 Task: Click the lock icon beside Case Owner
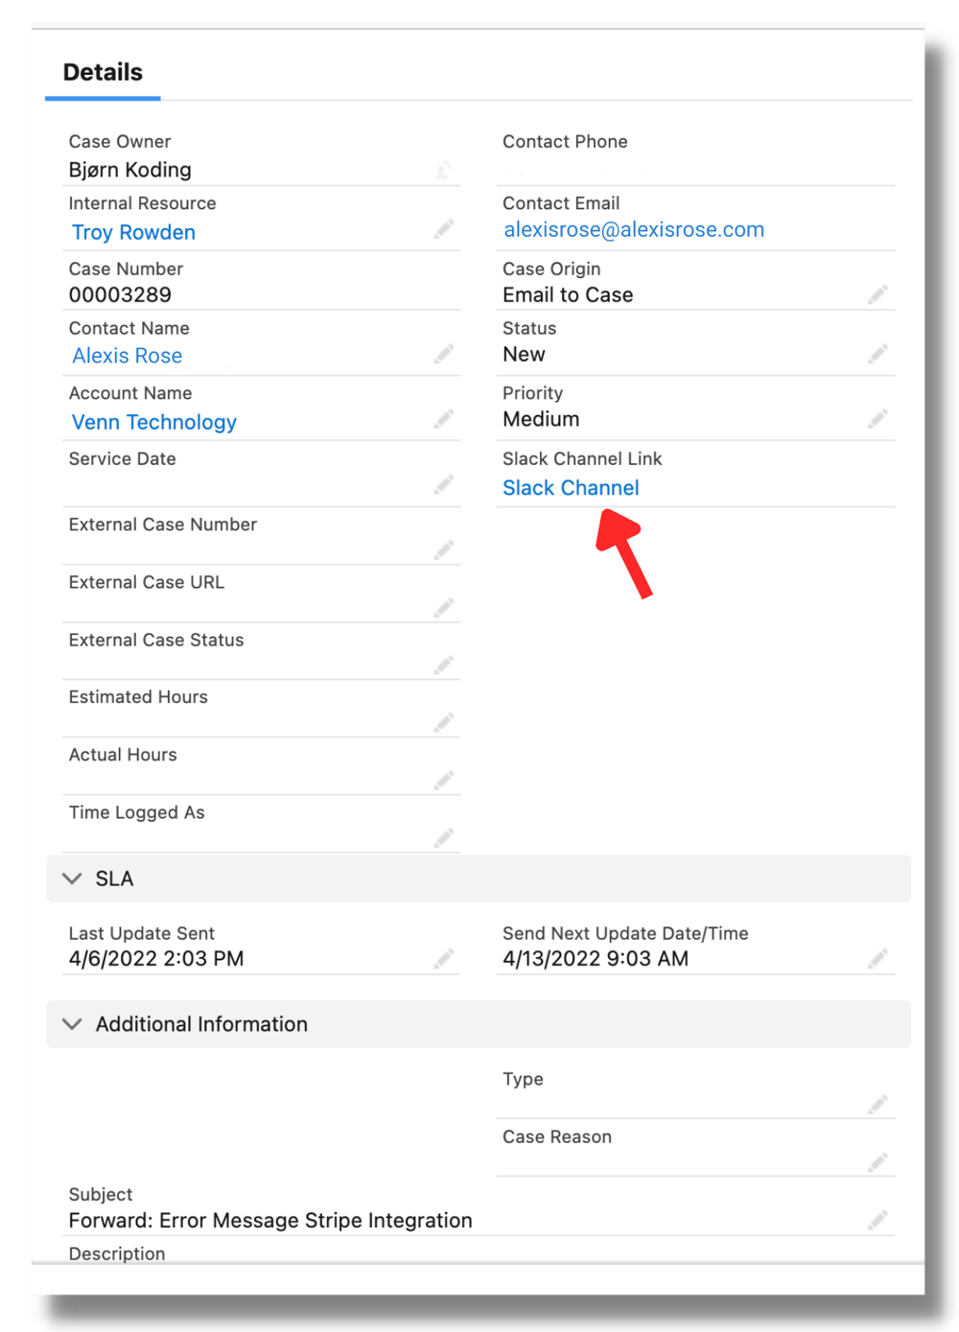tap(442, 170)
